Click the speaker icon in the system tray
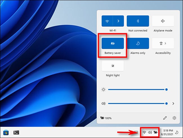The height and width of the screenshot is (138, 183). [x=150, y=132]
